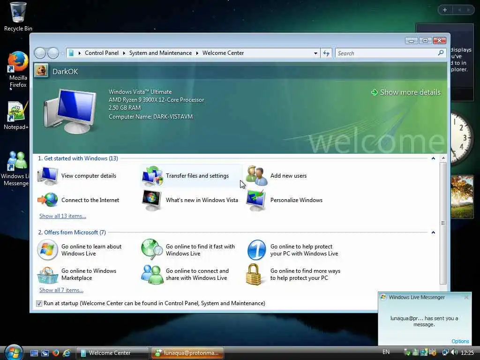Click the clock gadget on the sidebar
The width and height of the screenshot is (480, 360).
pos(461,138)
